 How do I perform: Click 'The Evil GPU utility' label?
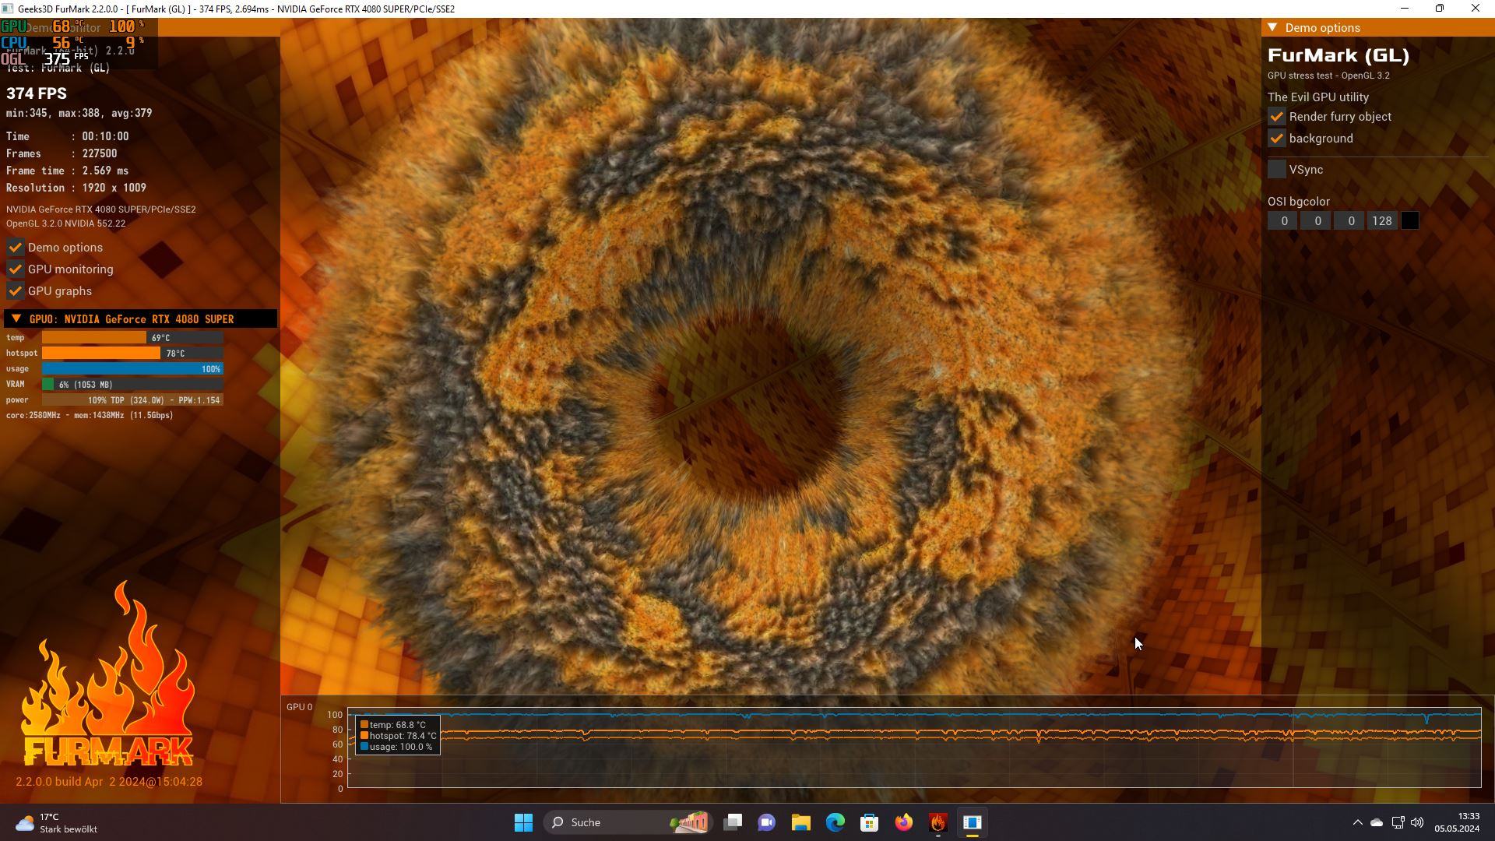point(1318,97)
